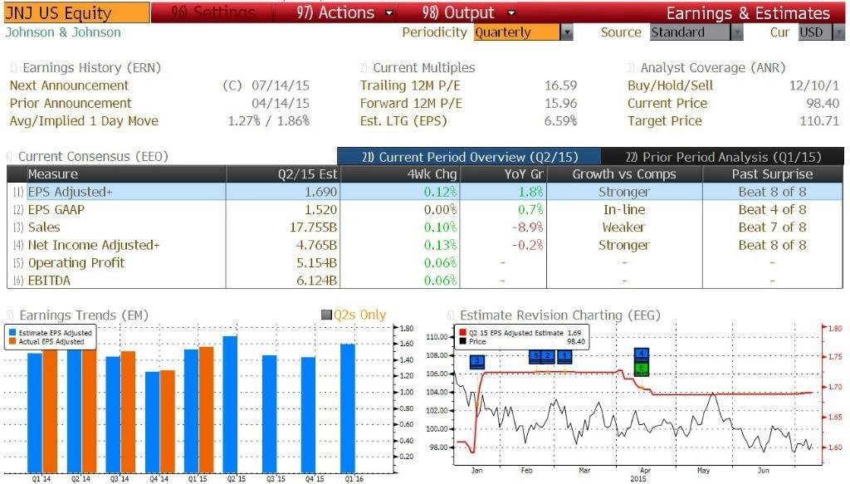Image resolution: width=850 pixels, height=484 pixels.
Task: Click black Price legend swatch
Action: tap(462, 341)
